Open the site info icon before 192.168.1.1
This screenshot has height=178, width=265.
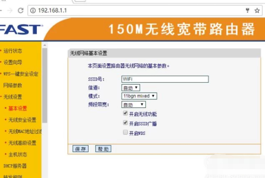33,11
